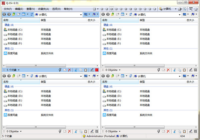
Task: Collapse 硬盘 (4) group in top-left pane
Action: click(x=9, y=25)
